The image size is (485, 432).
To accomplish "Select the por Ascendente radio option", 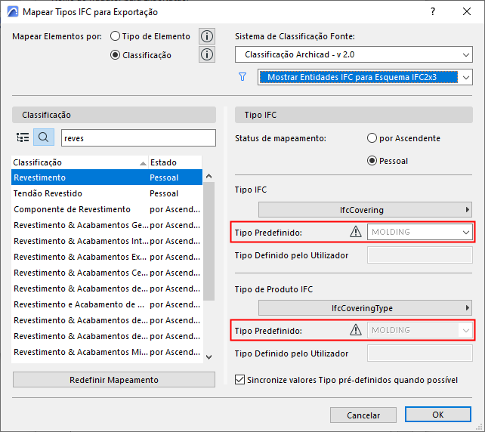I will [372, 138].
